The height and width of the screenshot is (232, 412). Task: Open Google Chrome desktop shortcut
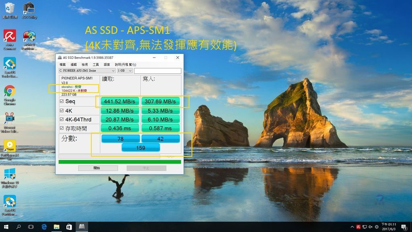point(10,95)
